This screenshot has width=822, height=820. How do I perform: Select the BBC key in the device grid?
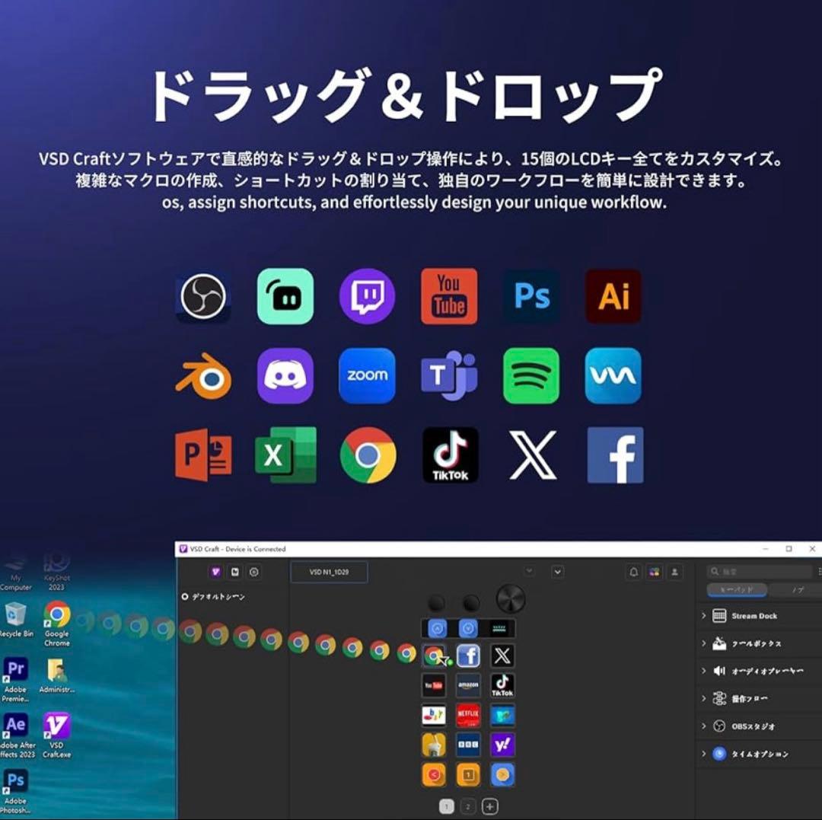468,745
